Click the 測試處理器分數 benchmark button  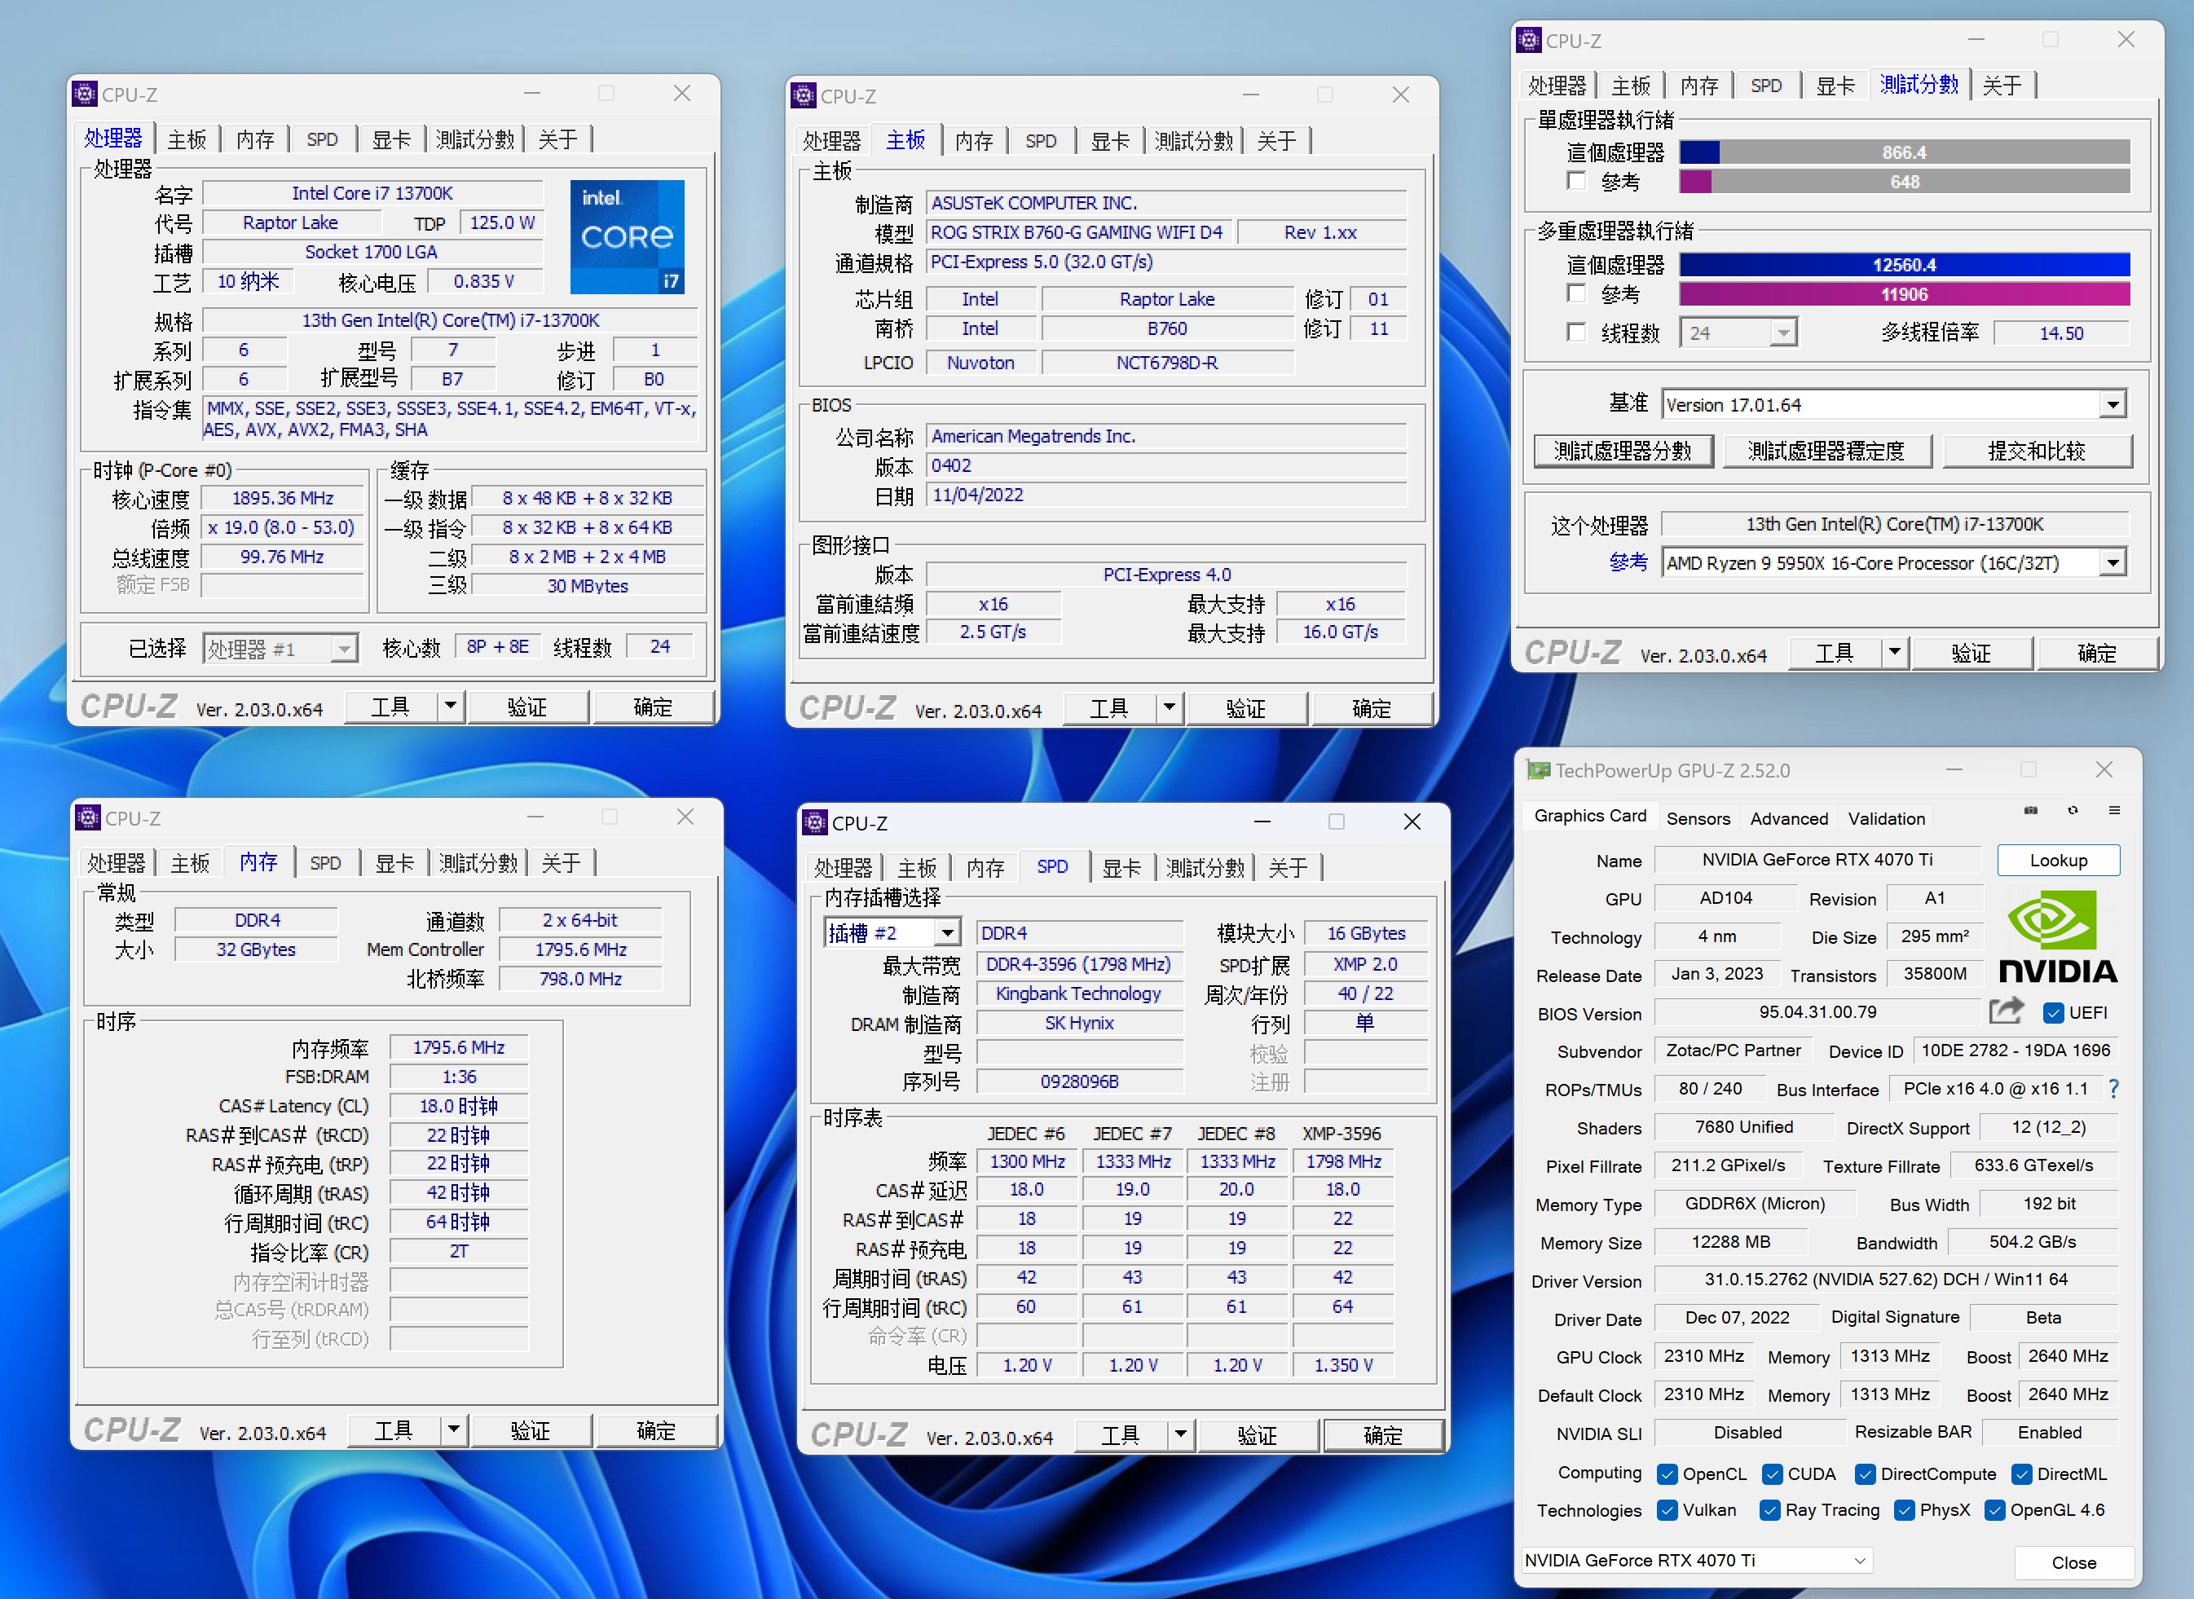point(1623,450)
